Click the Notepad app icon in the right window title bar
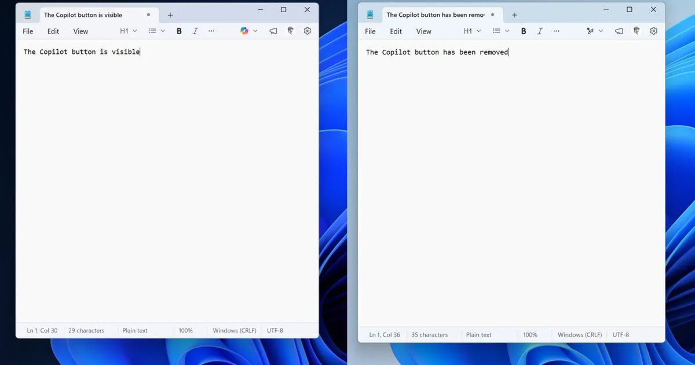This screenshot has width=695, height=365. (x=370, y=15)
